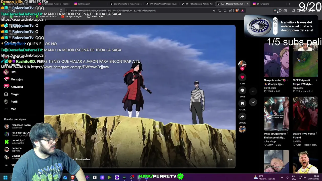Click the translate page icon in address bar
The image size is (322, 181).
point(219,11)
